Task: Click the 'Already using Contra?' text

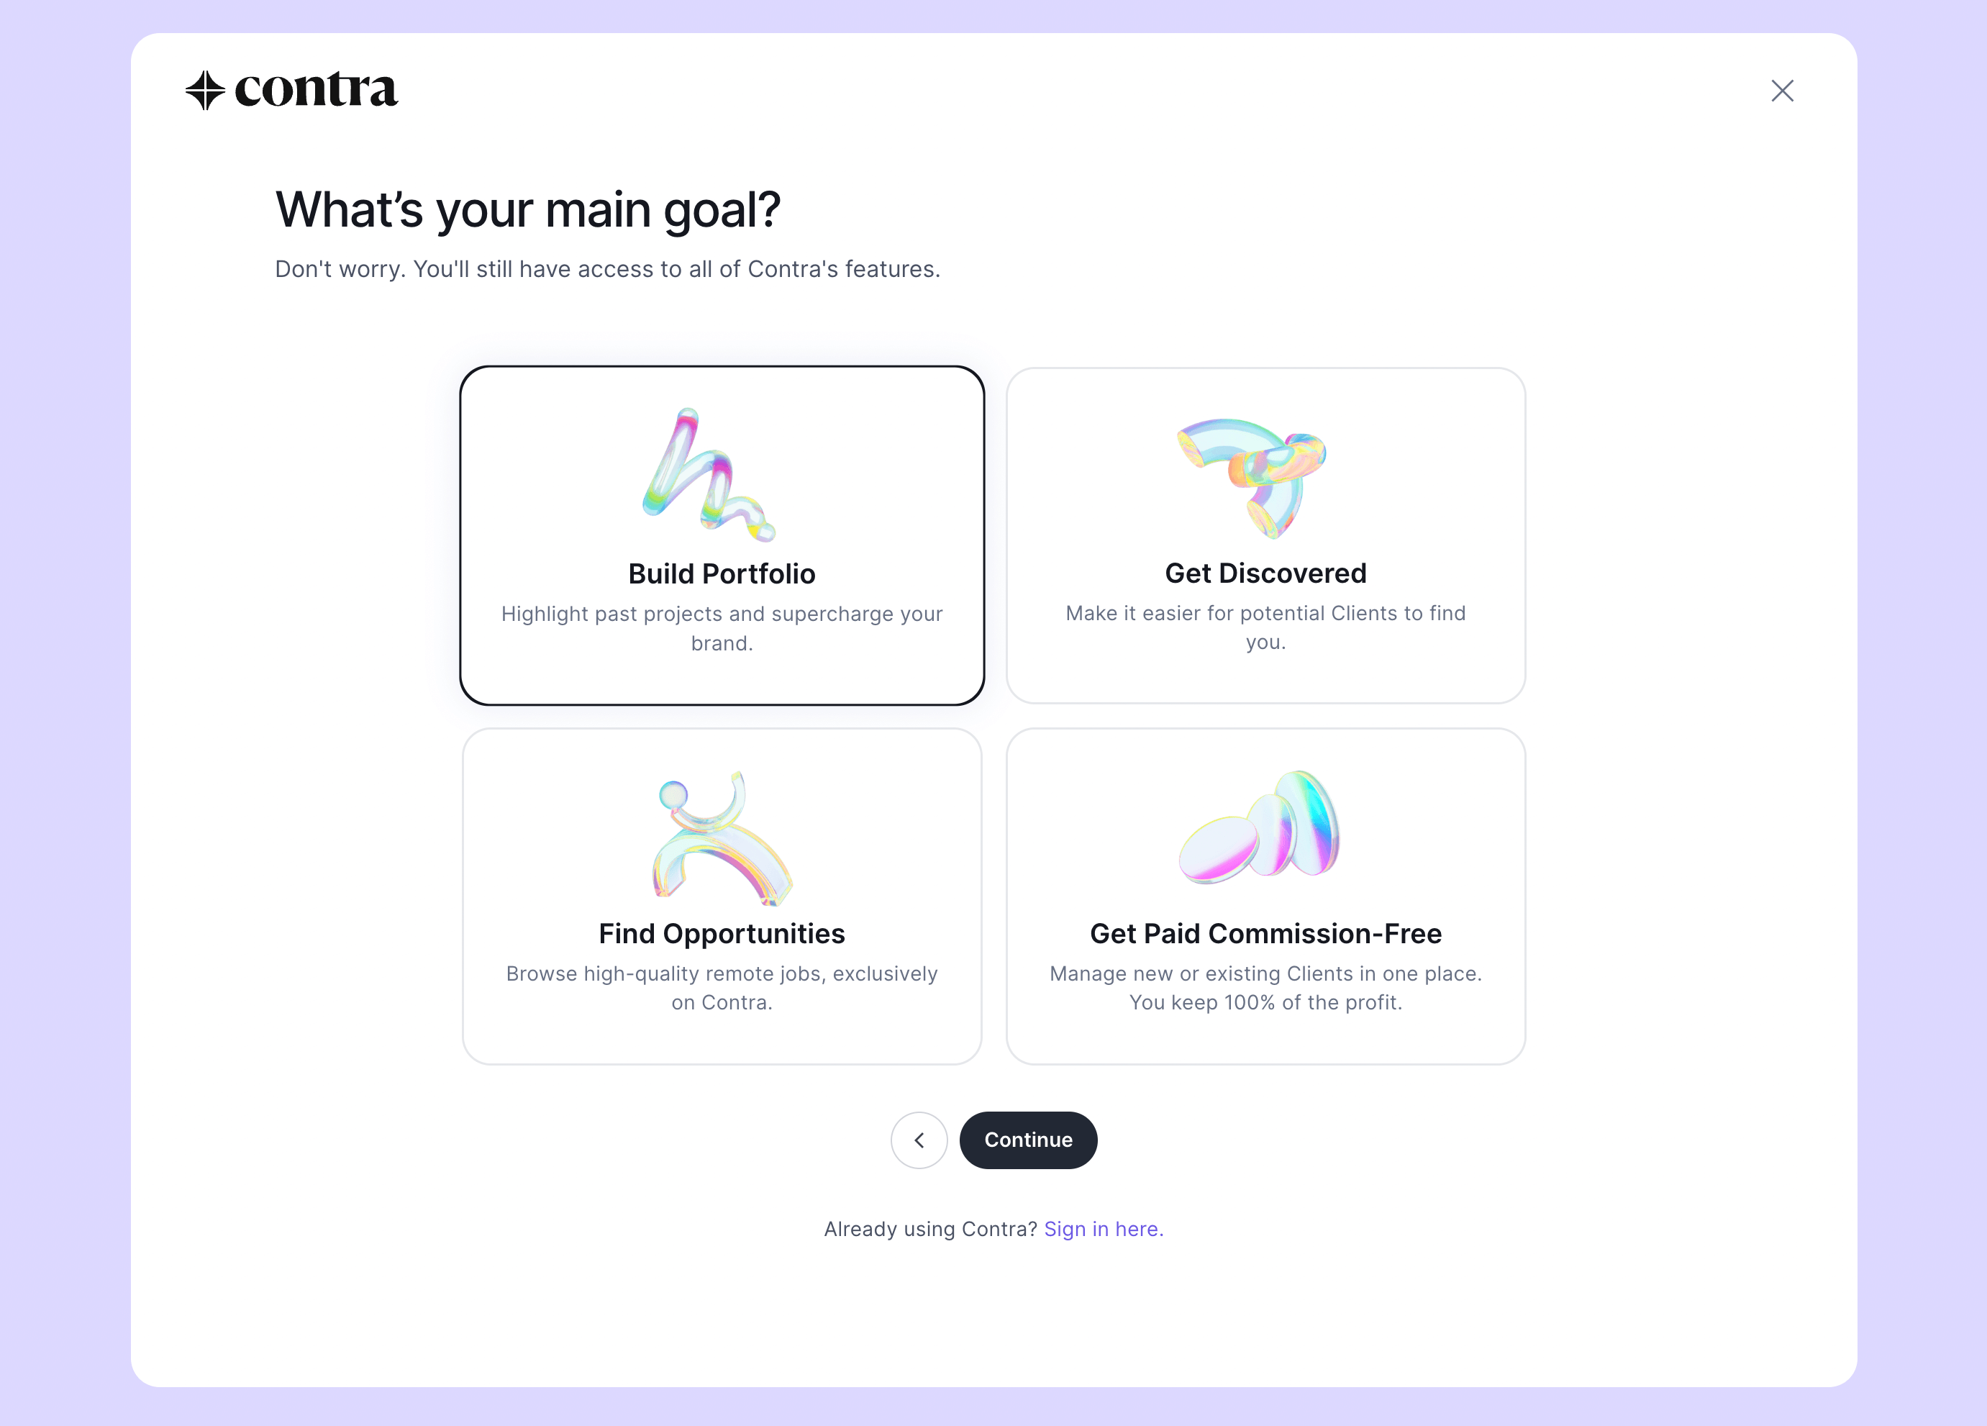Action: pos(929,1229)
